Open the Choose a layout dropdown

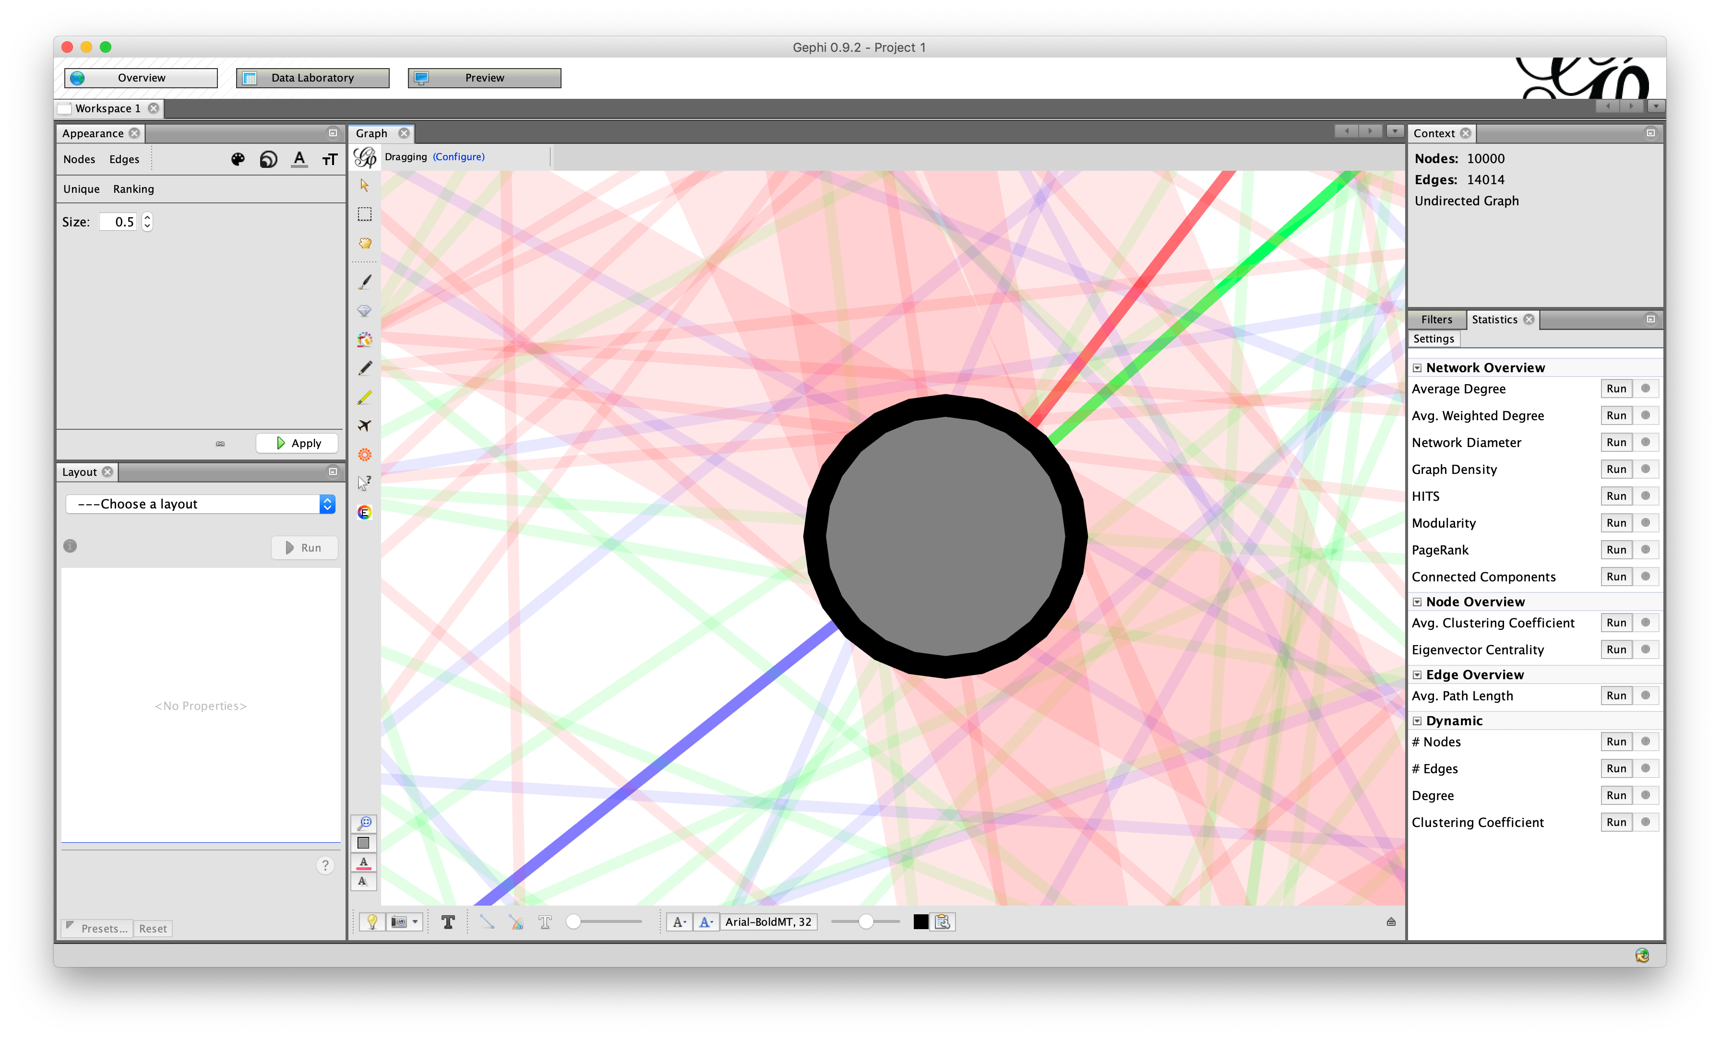(200, 504)
